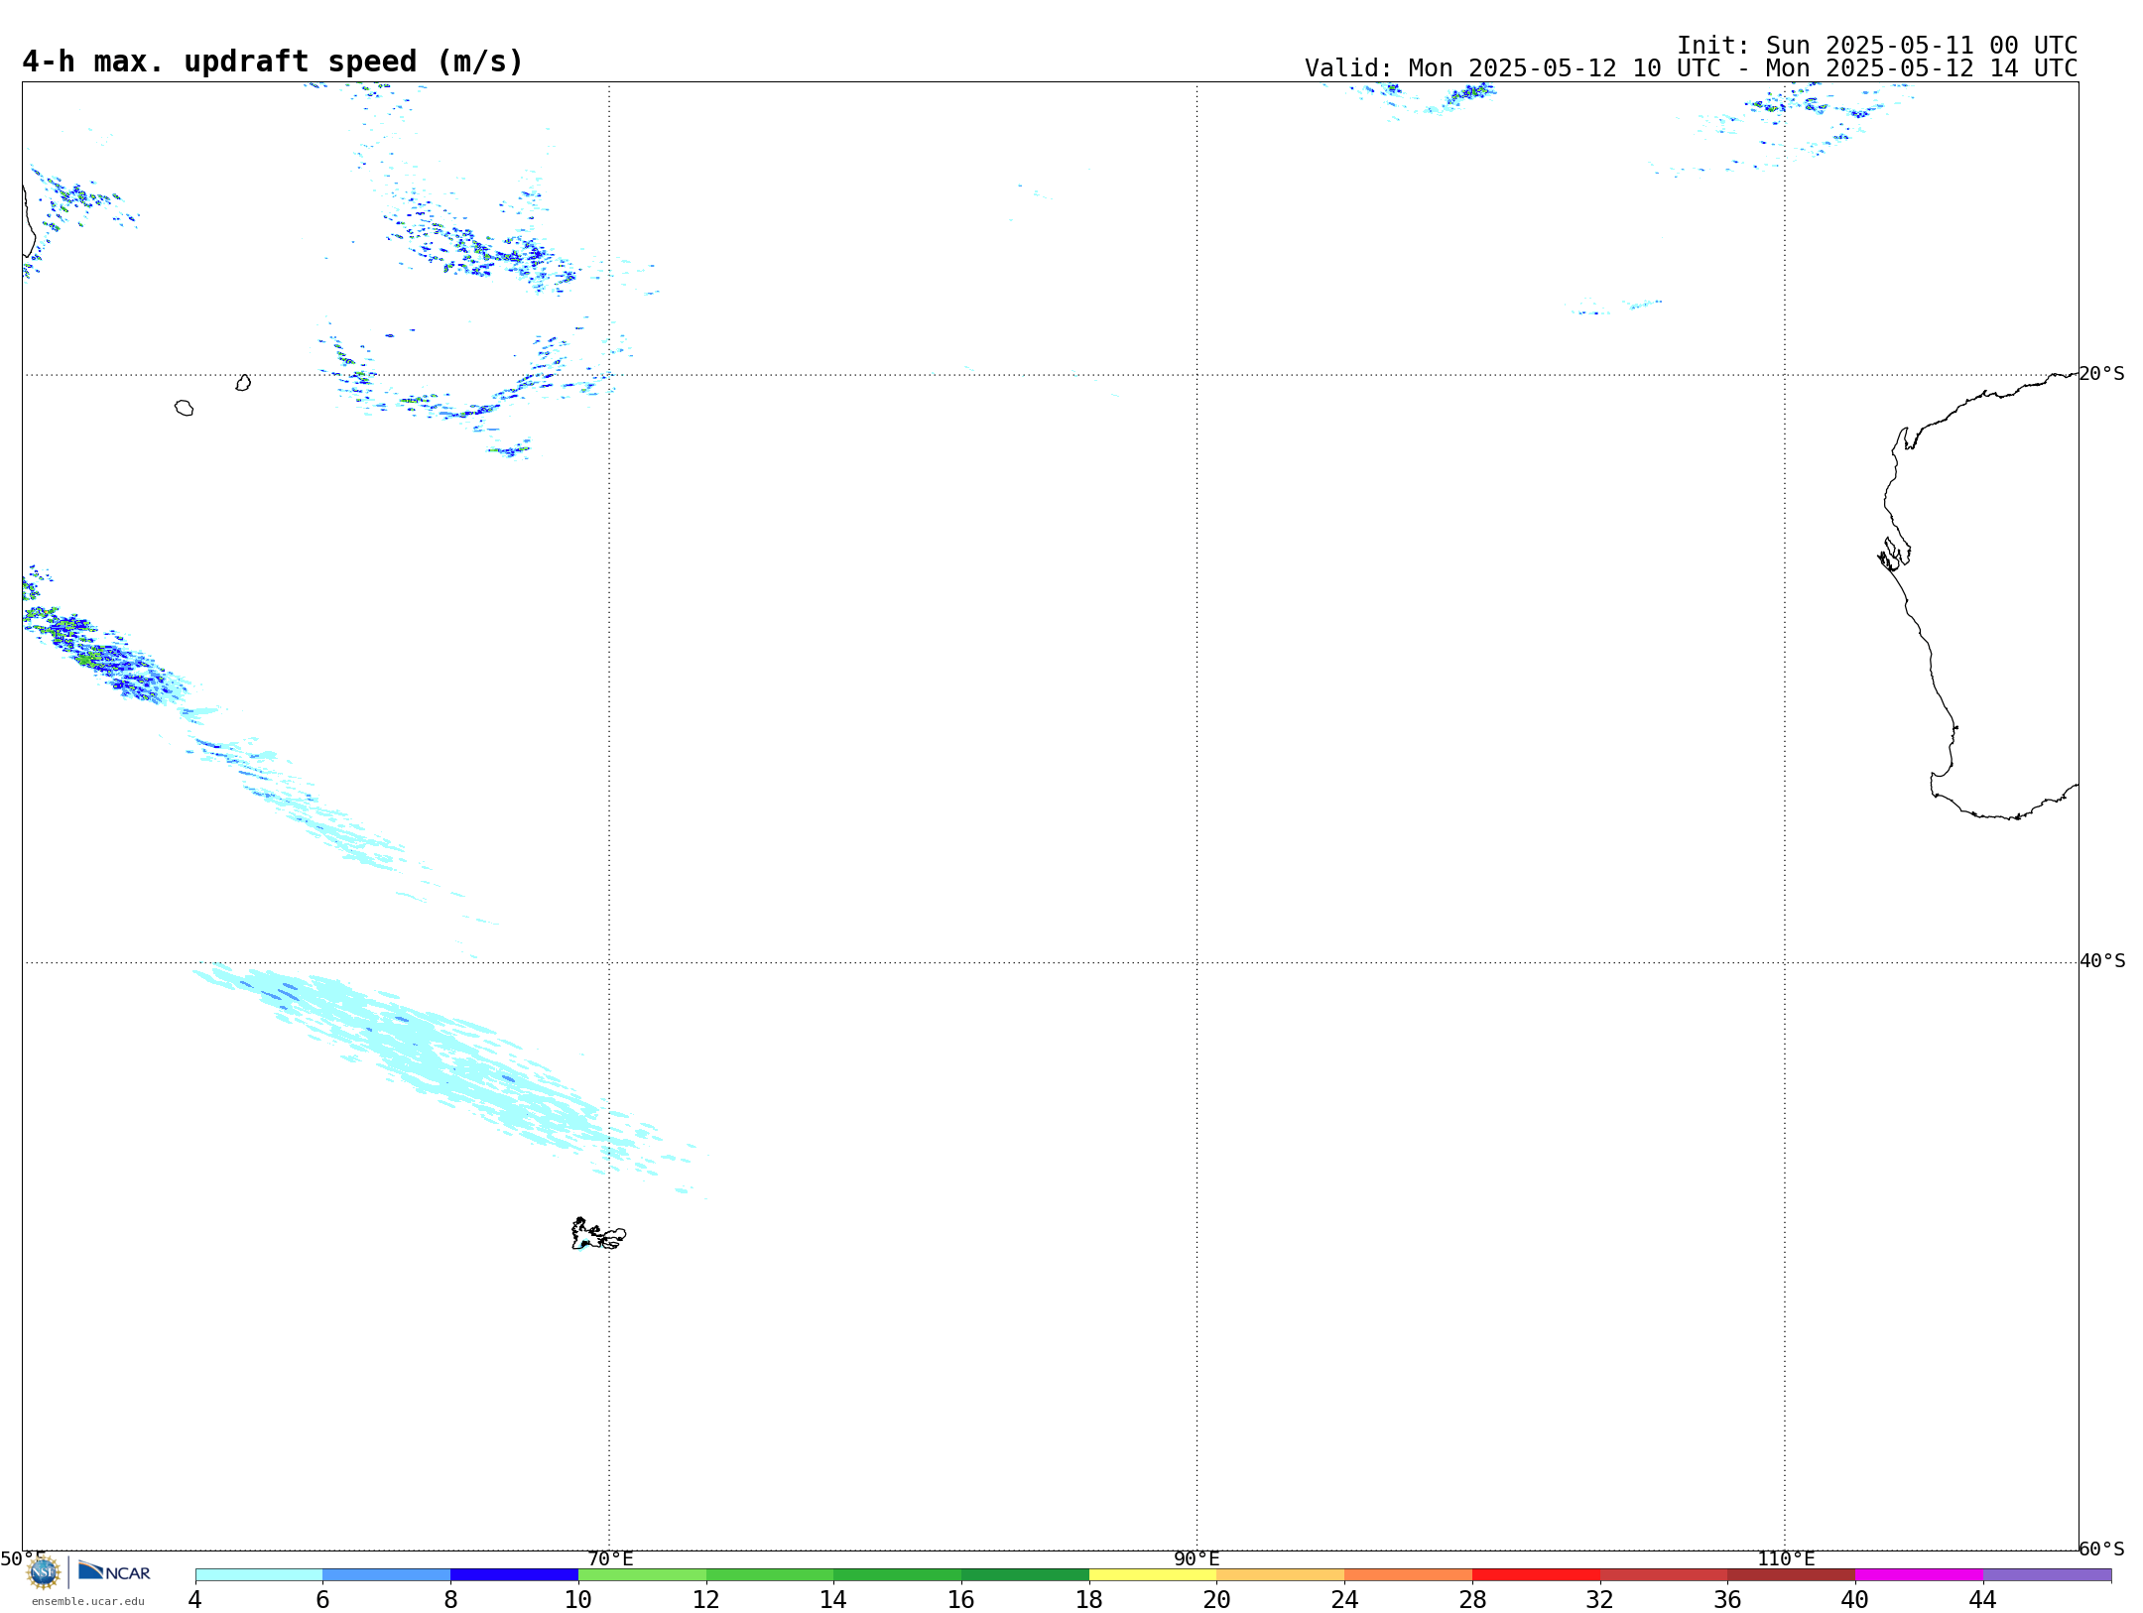
Task: Click the 20°S latitude label
Action: coord(2101,374)
